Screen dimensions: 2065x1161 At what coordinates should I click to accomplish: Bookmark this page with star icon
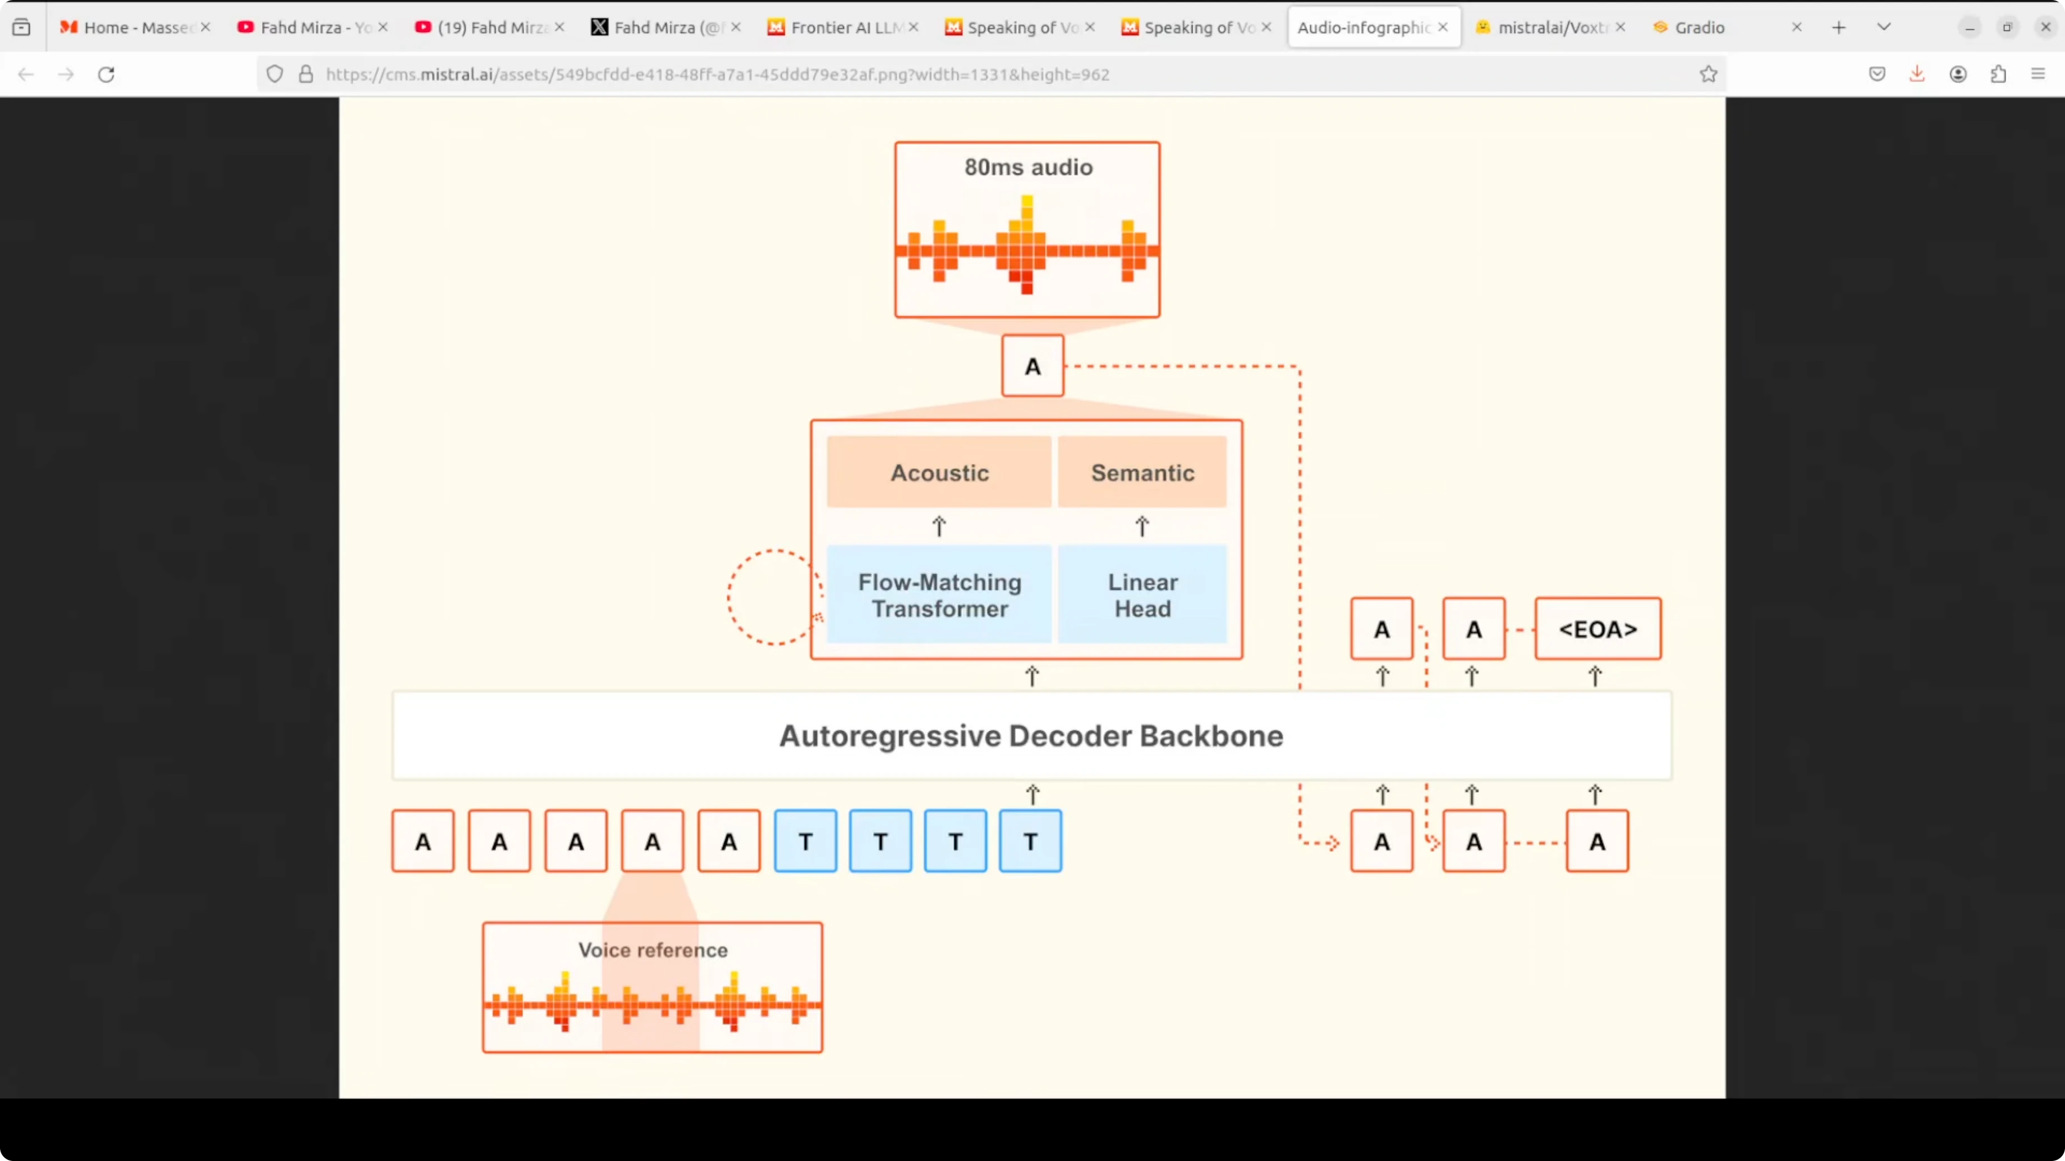[1708, 75]
